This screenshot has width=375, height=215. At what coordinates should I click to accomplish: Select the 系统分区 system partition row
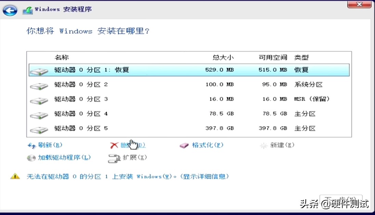137,84
